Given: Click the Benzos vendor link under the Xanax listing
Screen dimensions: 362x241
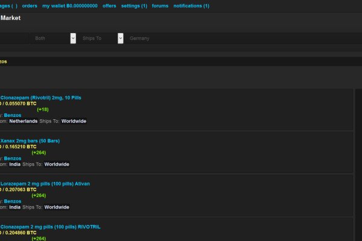Looking at the screenshot, I should click(13, 158).
